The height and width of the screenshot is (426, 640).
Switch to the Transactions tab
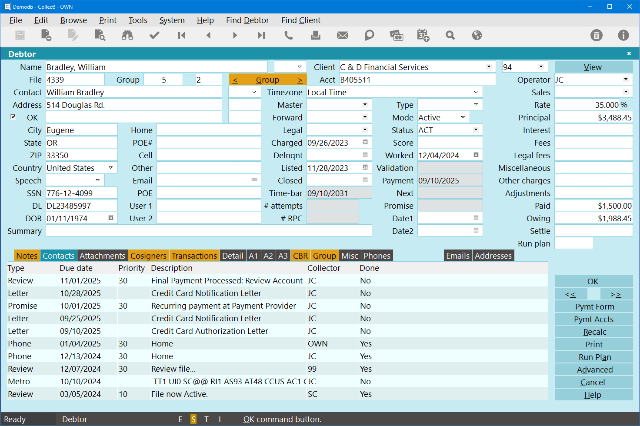(x=194, y=256)
